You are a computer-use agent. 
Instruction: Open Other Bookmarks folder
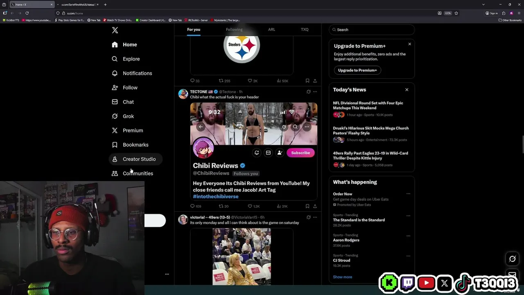click(510, 20)
